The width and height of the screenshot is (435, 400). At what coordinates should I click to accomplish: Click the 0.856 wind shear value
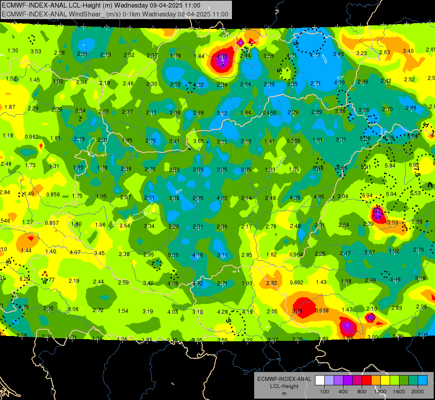pyautogui.click(x=53, y=195)
